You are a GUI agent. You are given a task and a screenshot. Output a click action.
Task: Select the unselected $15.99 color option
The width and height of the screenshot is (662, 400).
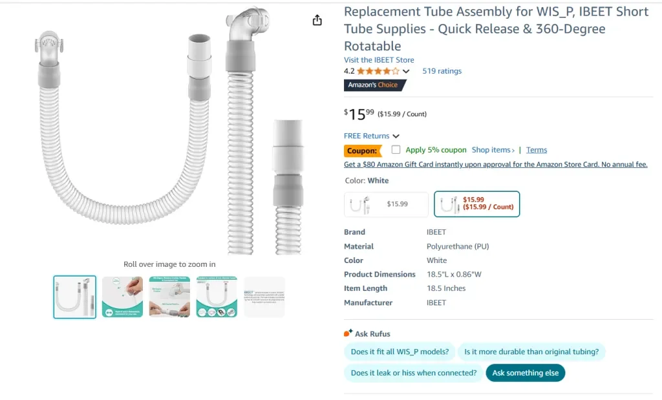click(x=386, y=204)
